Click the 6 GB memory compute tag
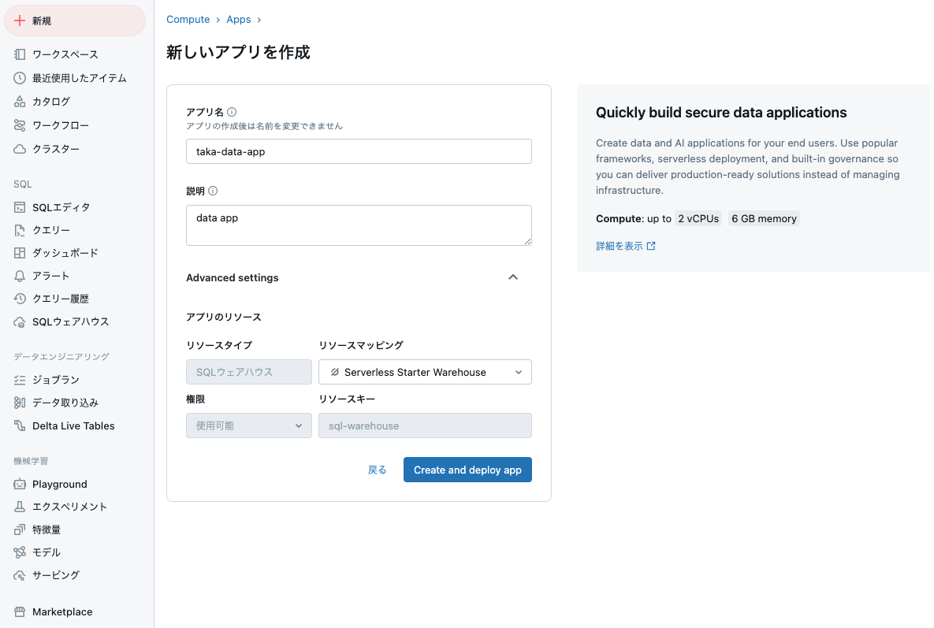 (764, 218)
